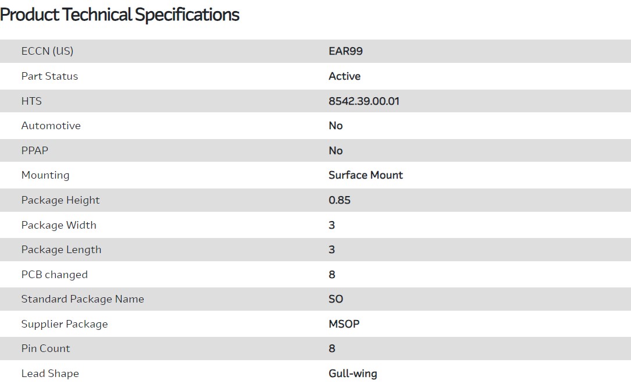Image resolution: width=631 pixels, height=384 pixels.
Task: Click the Active status value
Action: point(344,76)
